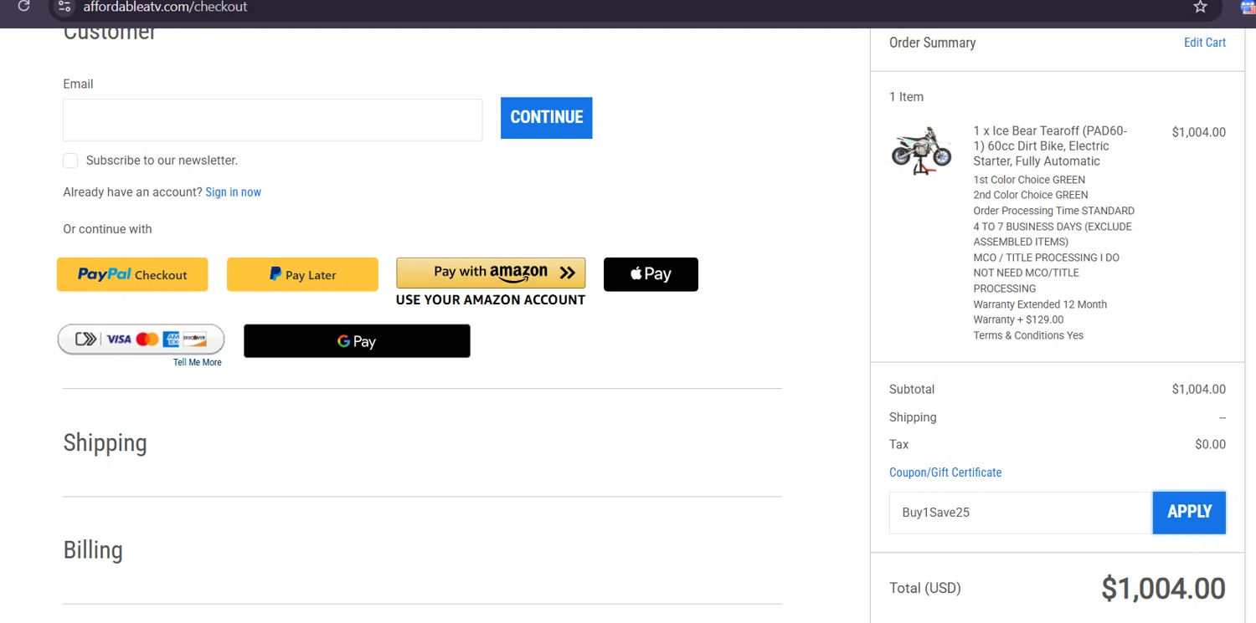
Task: Click the Shipping row label in the order summary
Action: [913, 417]
